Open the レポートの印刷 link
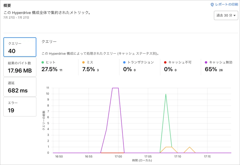Image resolution: width=240 pixels, height=165 pixels. (x=226, y=4)
